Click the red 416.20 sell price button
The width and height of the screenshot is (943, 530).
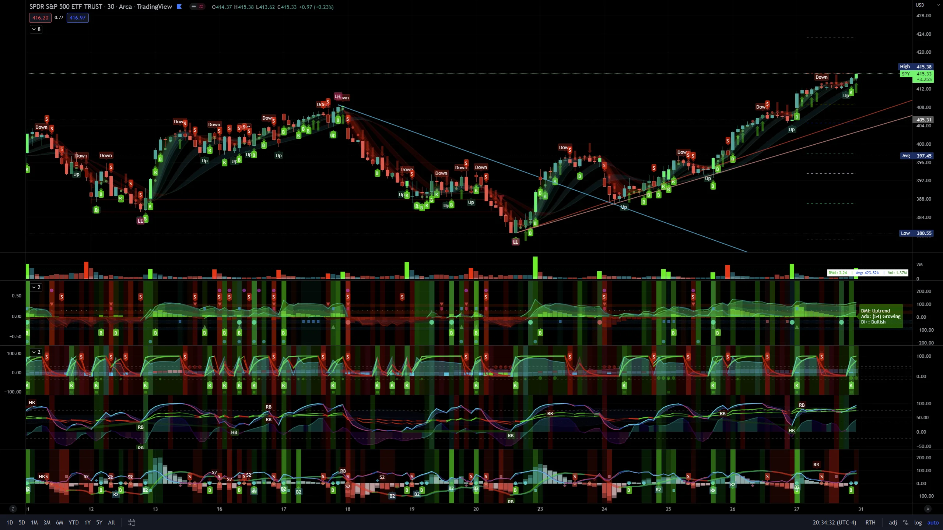pos(40,18)
